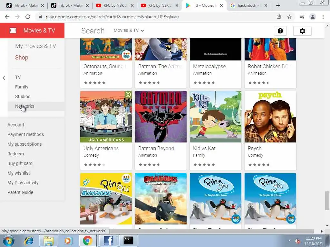Collapse the sidebar with the left chevron

point(4,78)
